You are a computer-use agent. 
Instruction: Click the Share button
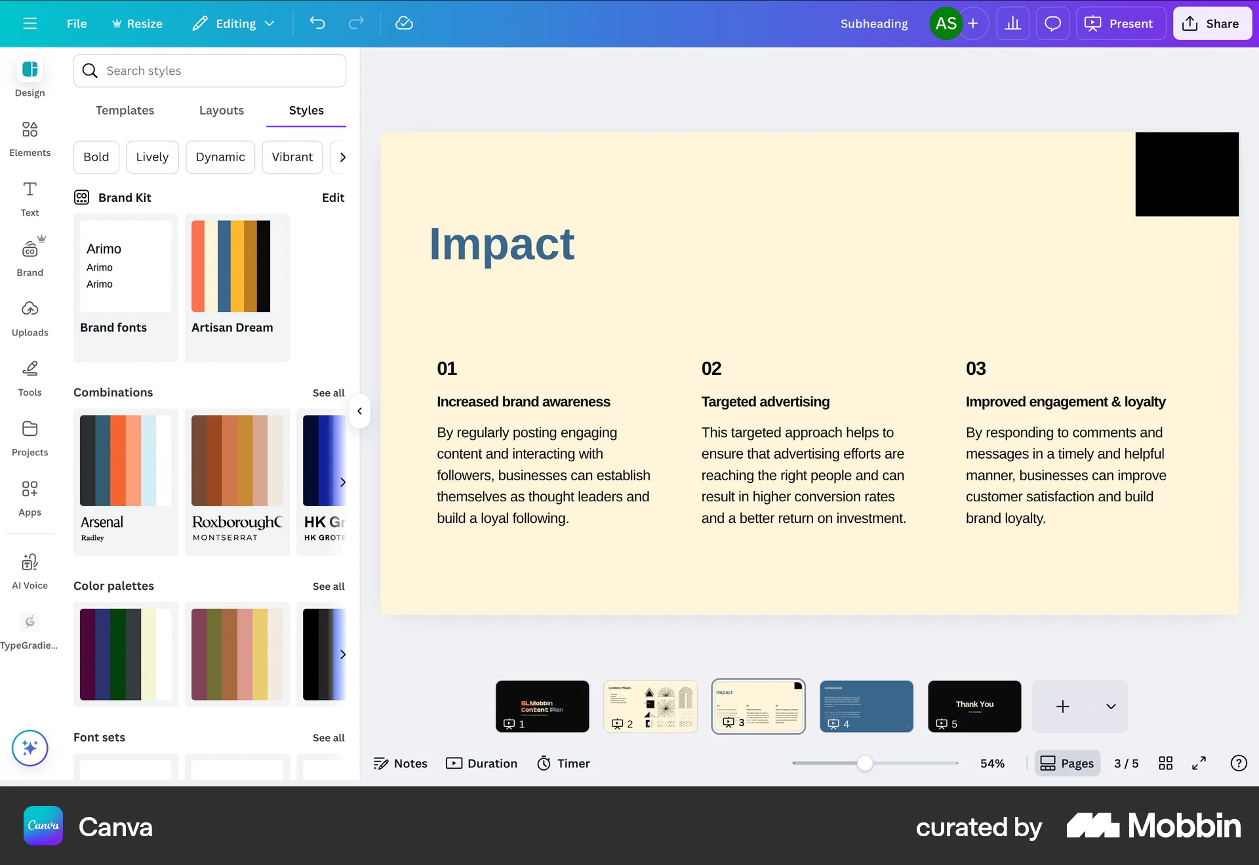1212,24
